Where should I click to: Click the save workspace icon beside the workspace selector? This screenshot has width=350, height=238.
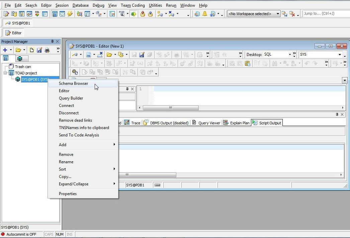point(284,14)
